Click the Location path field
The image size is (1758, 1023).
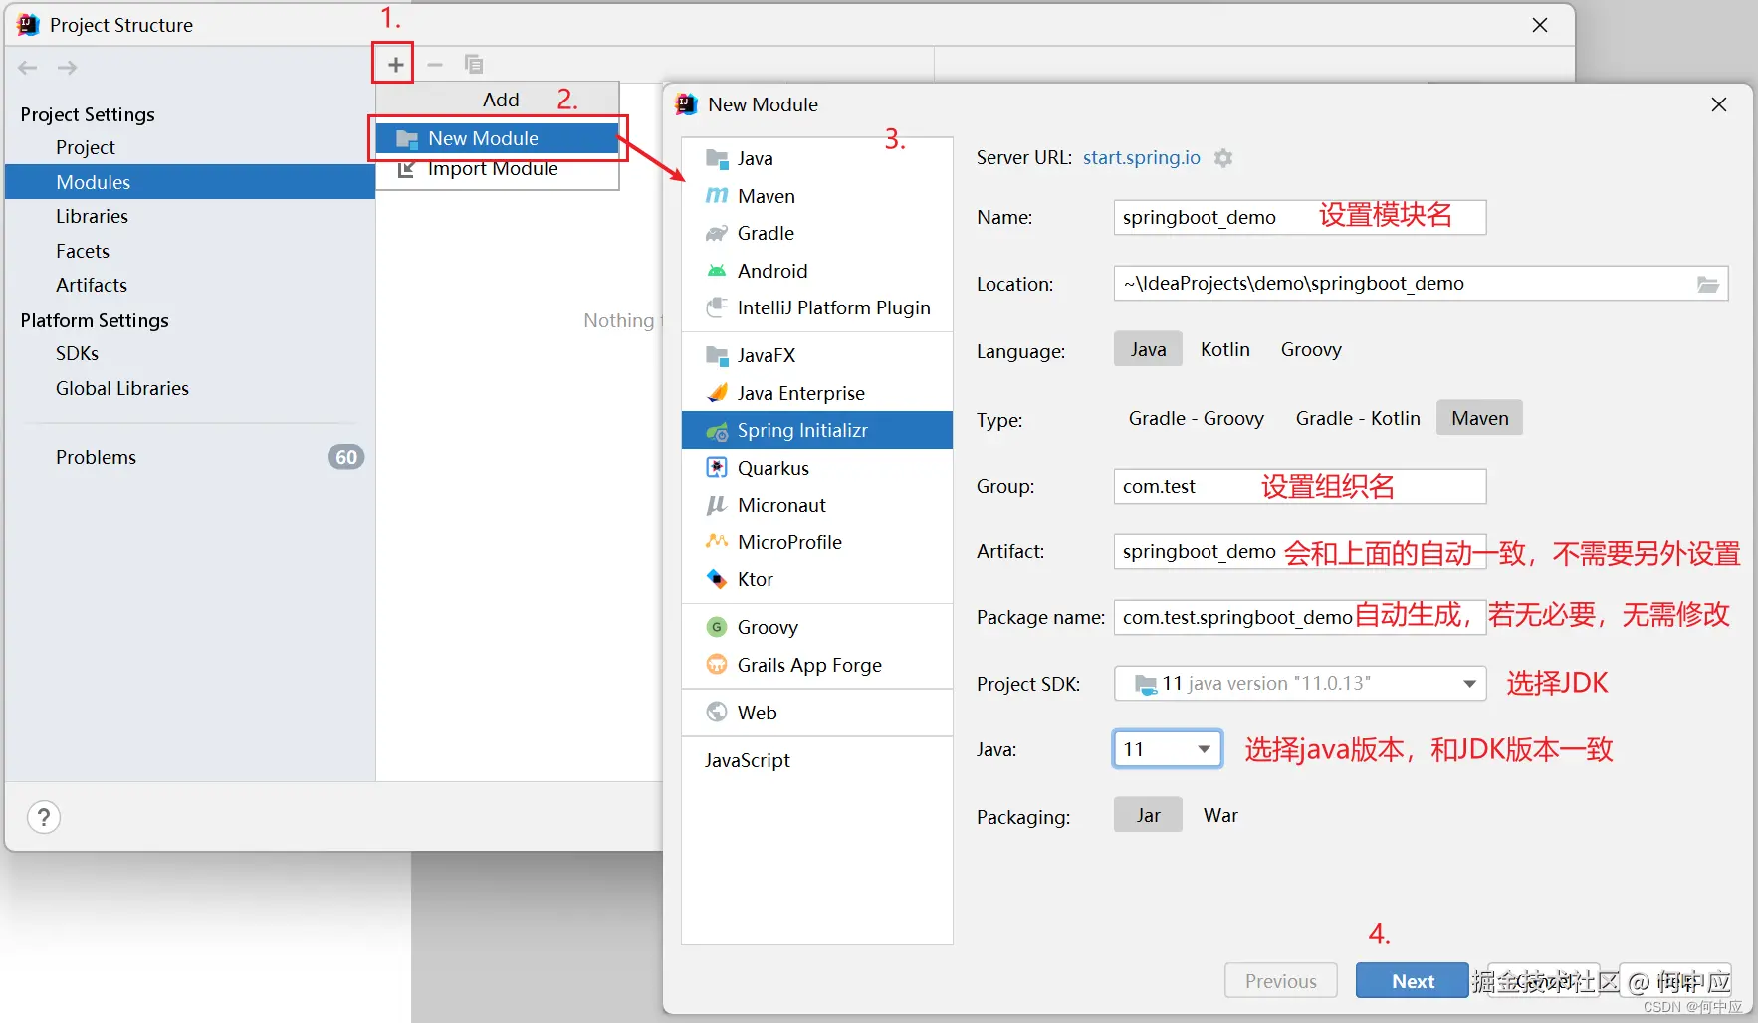pos(1421,284)
